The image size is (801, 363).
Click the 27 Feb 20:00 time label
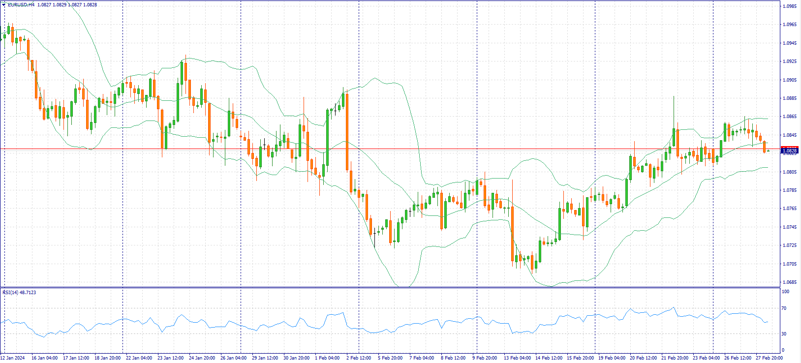click(769, 358)
